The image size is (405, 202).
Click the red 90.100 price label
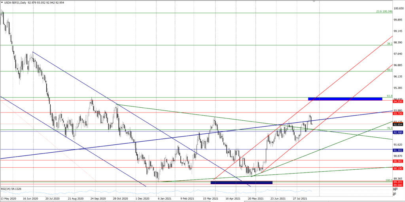coord(397,168)
